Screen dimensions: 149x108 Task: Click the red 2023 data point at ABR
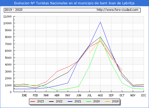57,71
